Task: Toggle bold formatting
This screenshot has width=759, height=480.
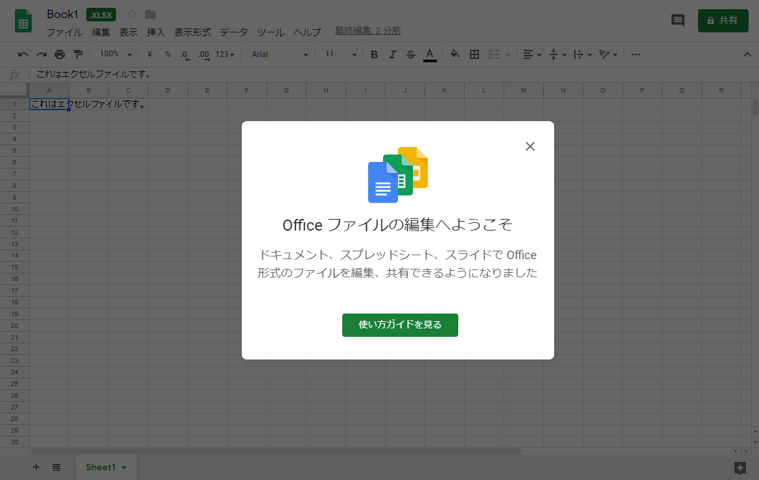Action: pos(374,54)
